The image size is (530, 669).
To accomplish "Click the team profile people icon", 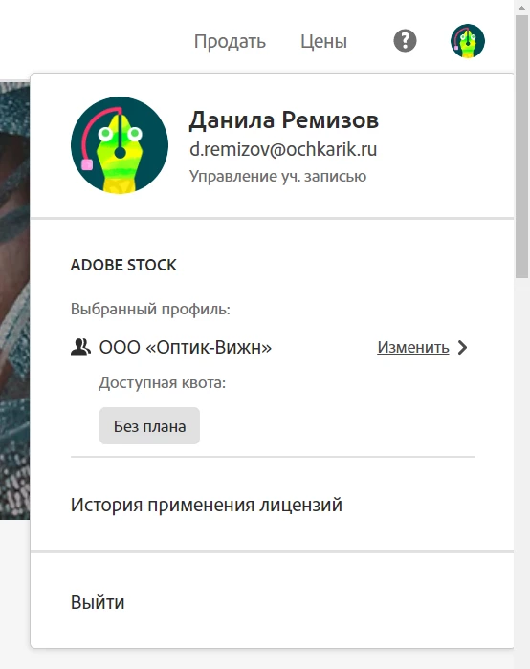I will [x=80, y=347].
